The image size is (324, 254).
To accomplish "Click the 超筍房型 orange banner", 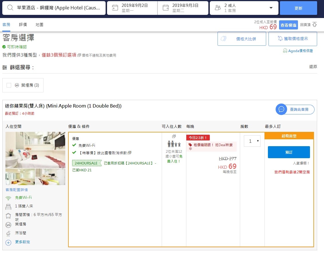I will 289,136.
